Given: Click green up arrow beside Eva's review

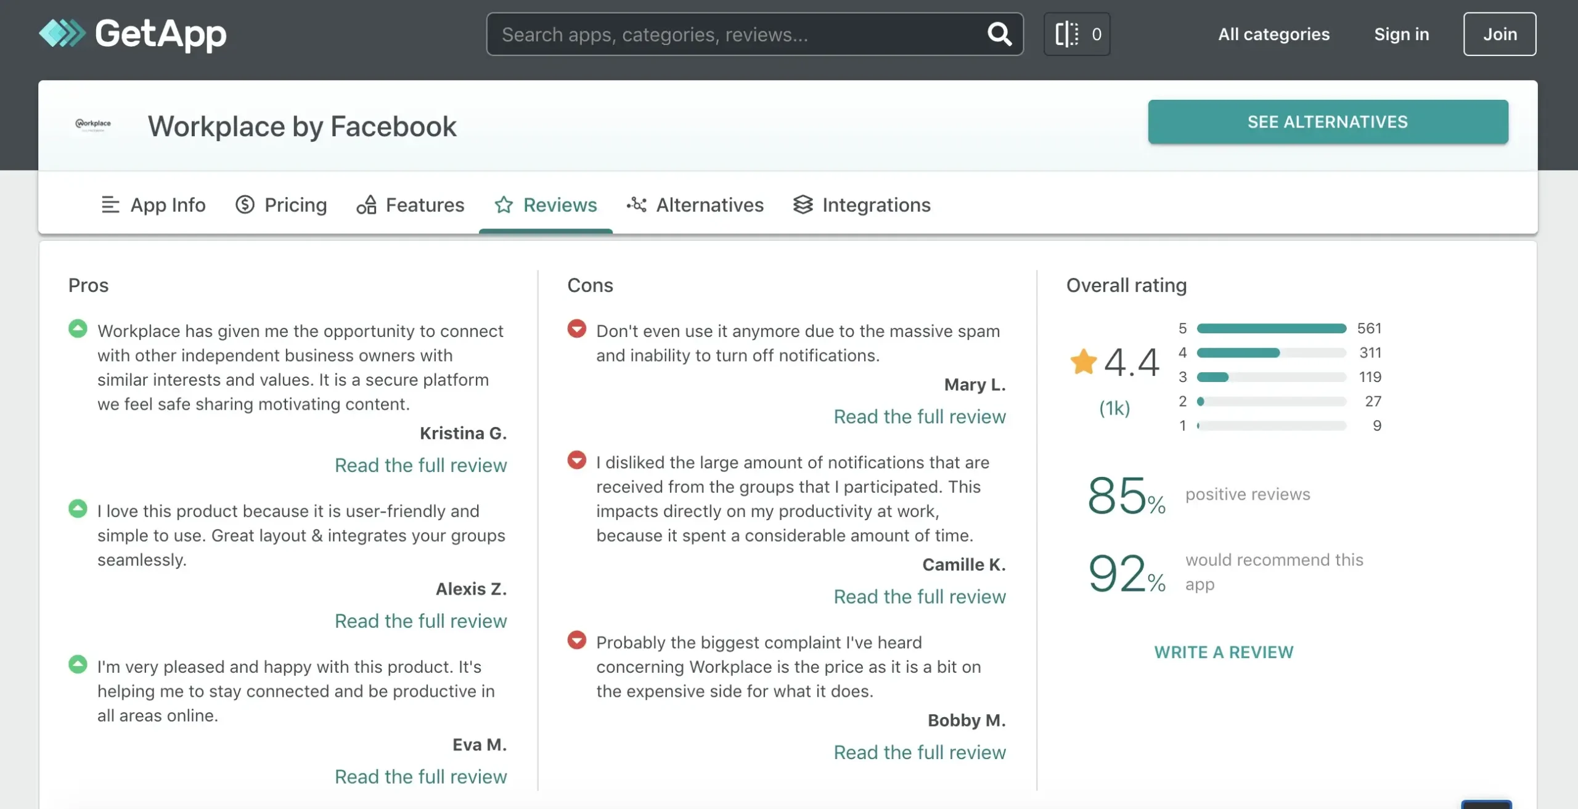Looking at the screenshot, I should (78, 664).
